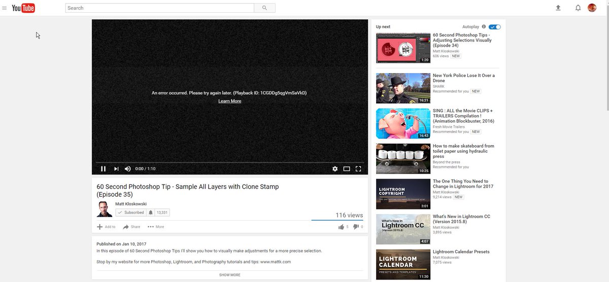Screen dimensions: 609x282
Task: Open Lightroom Copyright video thumbnail
Action: (403, 194)
